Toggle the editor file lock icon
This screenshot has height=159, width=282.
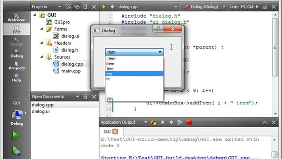[265, 7]
